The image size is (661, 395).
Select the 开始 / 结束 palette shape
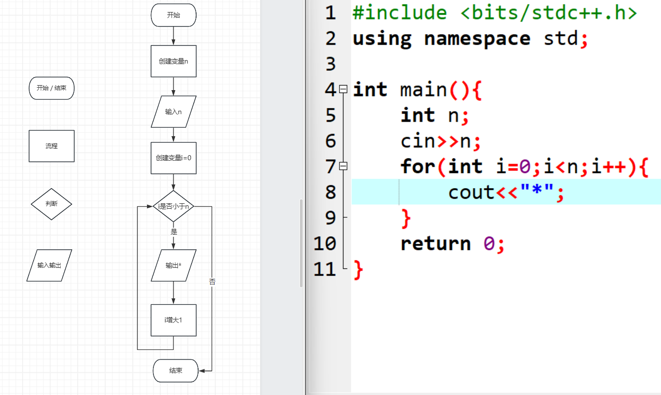[x=51, y=88]
